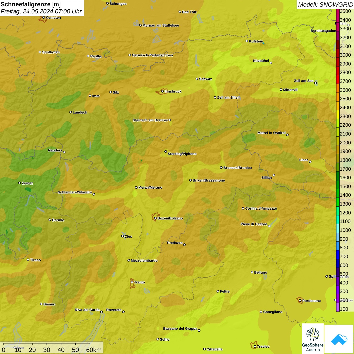Click the Innsbruck city marker
Viewport: 354px width, 354px height.
point(163,91)
